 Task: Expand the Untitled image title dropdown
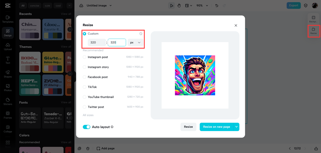pos(111,5)
